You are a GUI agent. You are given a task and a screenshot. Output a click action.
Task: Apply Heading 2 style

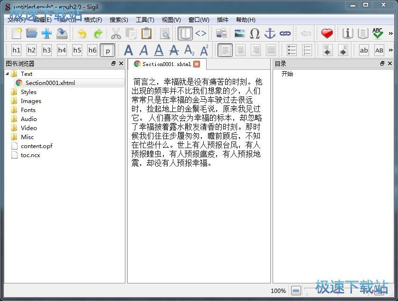tap(31, 50)
